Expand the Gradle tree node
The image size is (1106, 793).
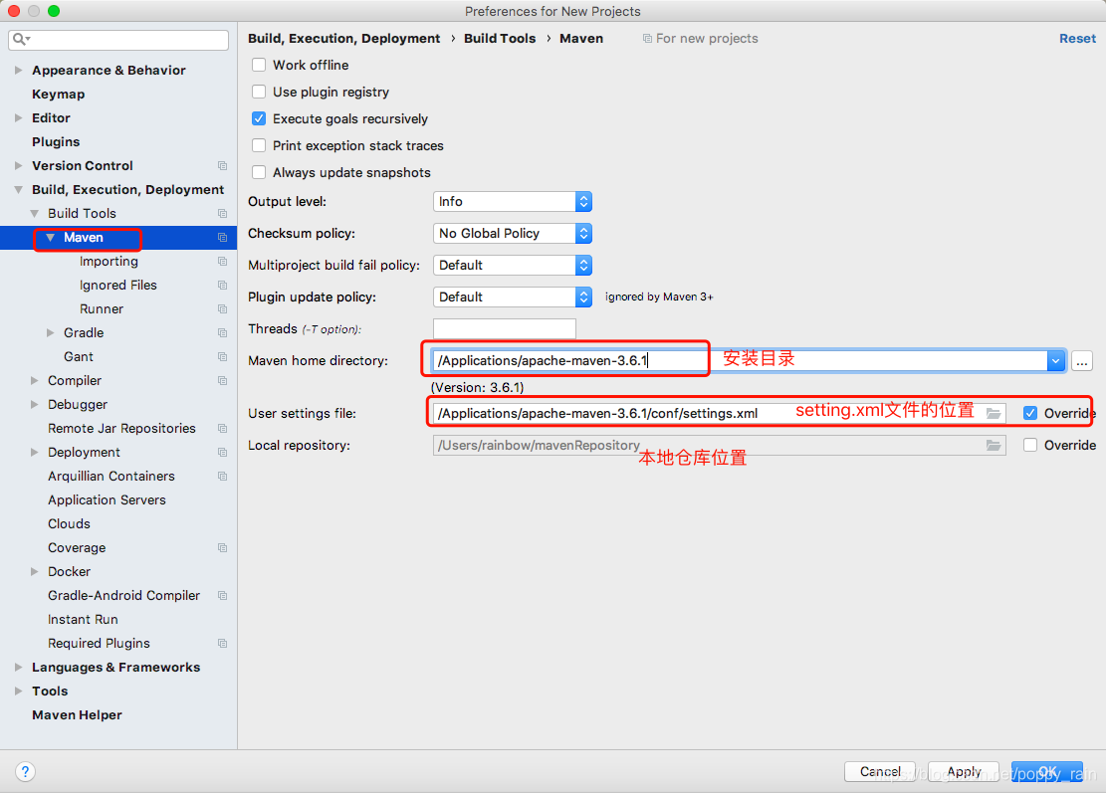click(50, 332)
